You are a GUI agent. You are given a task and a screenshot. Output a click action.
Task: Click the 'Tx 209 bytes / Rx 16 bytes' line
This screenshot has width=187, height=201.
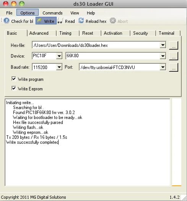[37, 137]
